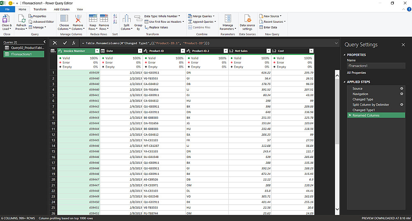Open the Recent Sources dropdown

[x=272, y=22]
